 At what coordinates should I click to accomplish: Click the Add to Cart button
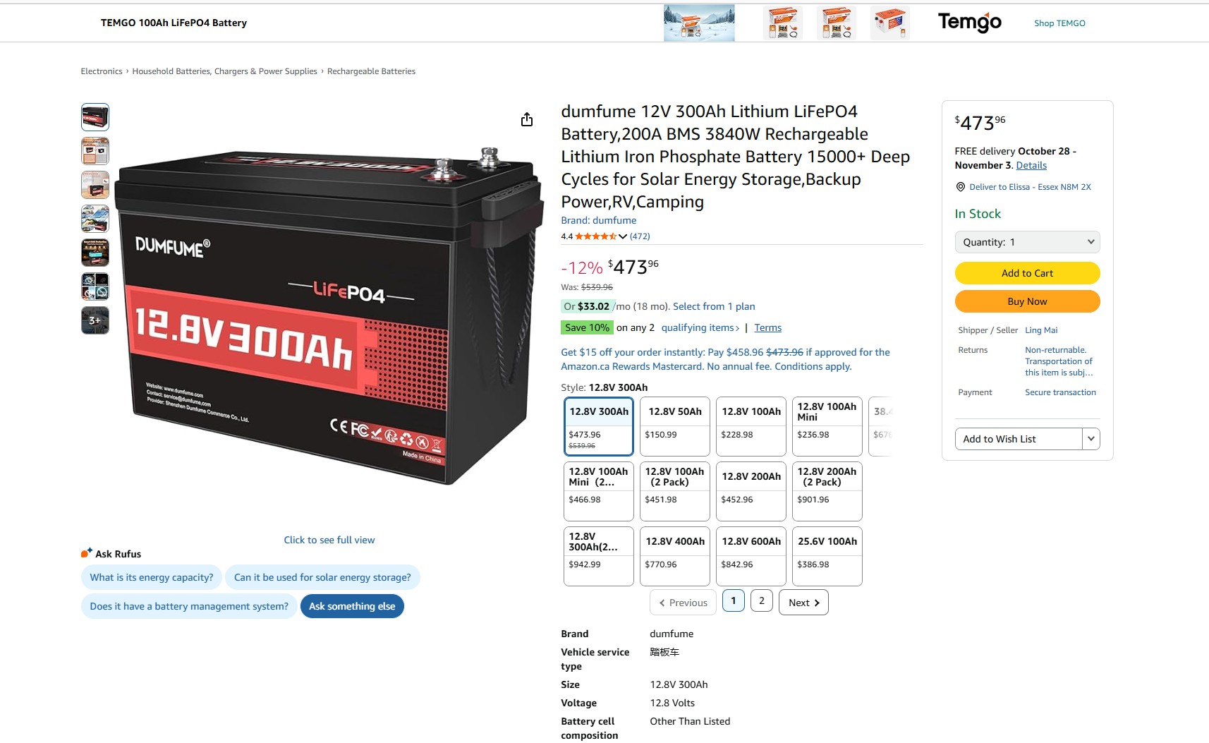1027,273
